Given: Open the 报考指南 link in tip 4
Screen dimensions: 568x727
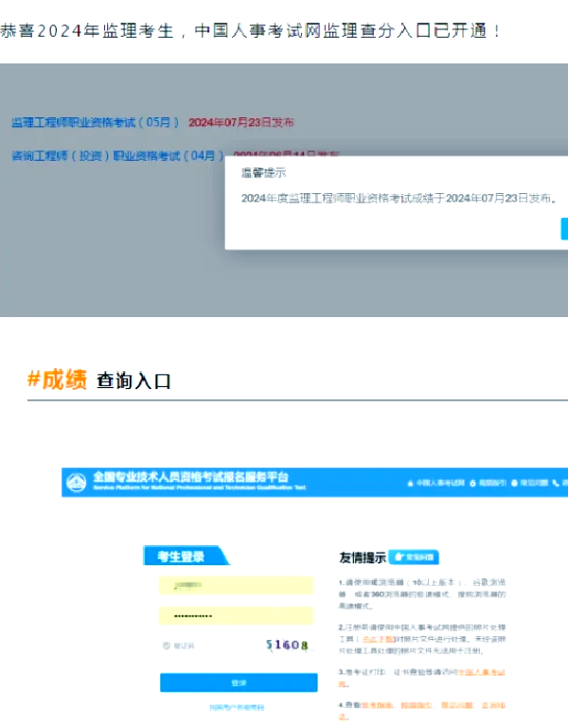Looking at the screenshot, I should pyautogui.click(x=377, y=705).
